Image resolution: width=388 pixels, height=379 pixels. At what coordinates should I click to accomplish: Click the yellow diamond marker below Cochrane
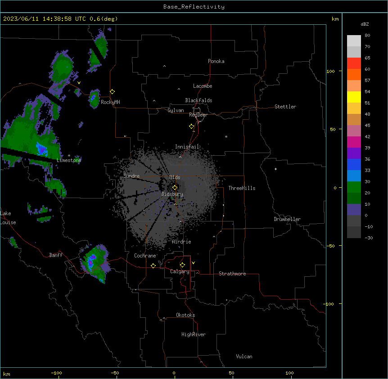click(153, 266)
